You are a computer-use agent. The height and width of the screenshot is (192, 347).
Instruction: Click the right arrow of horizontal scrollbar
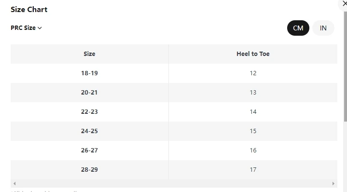[x=333, y=183]
